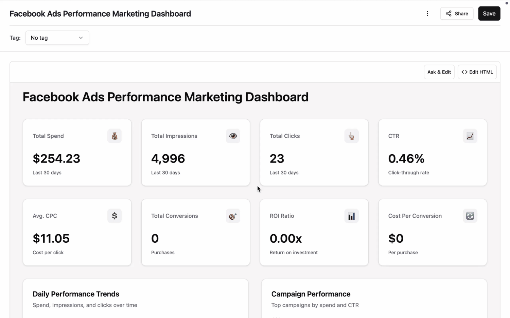Click the Per purchase caption
This screenshot has width=510, height=318.
pyautogui.click(x=403, y=253)
